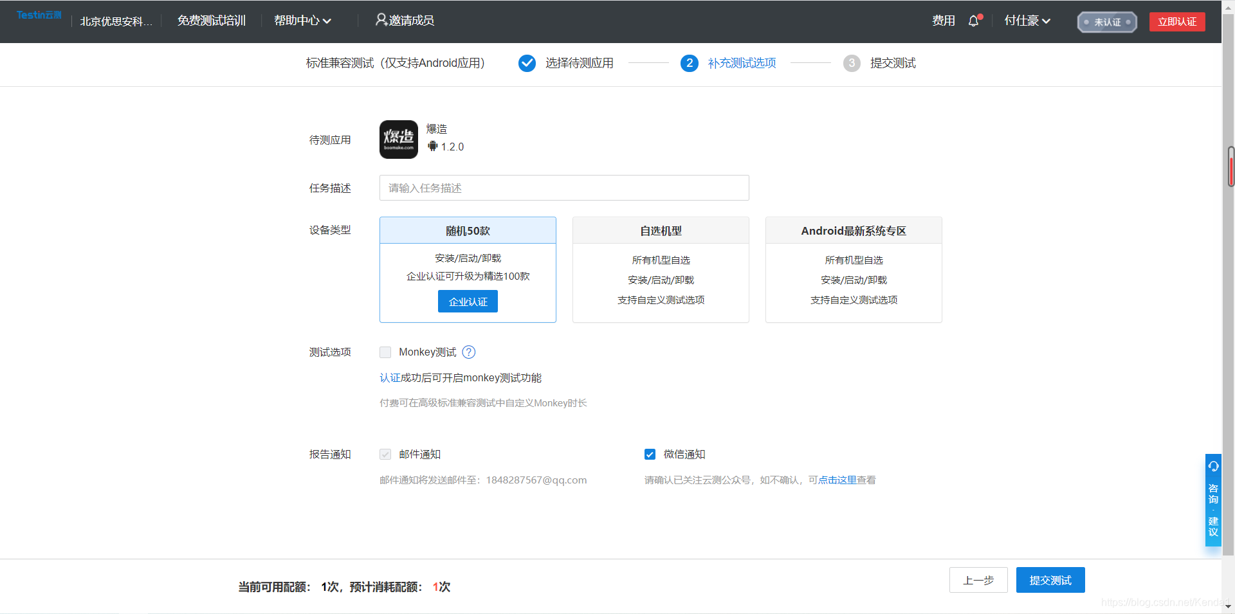This screenshot has width=1235, height=614.
Task: Select the 随机50款 device type card
Action: point(468,269)
